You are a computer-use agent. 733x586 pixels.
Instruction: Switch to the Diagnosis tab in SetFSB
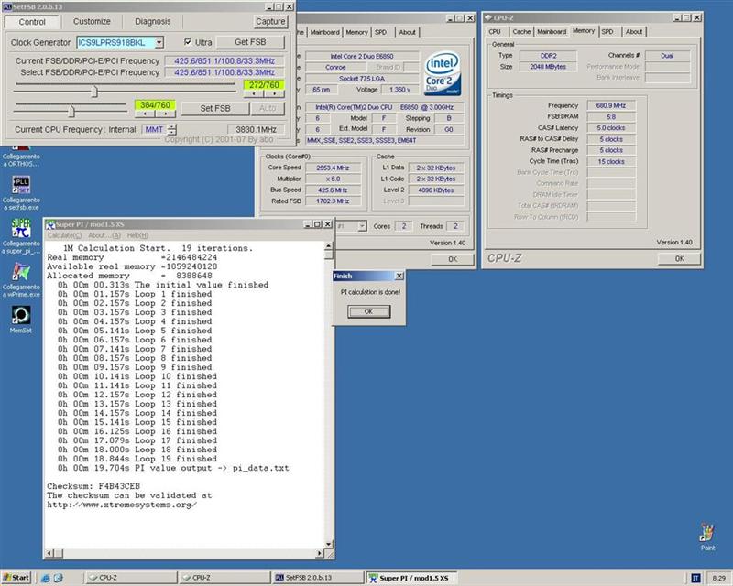click(152, 21)
